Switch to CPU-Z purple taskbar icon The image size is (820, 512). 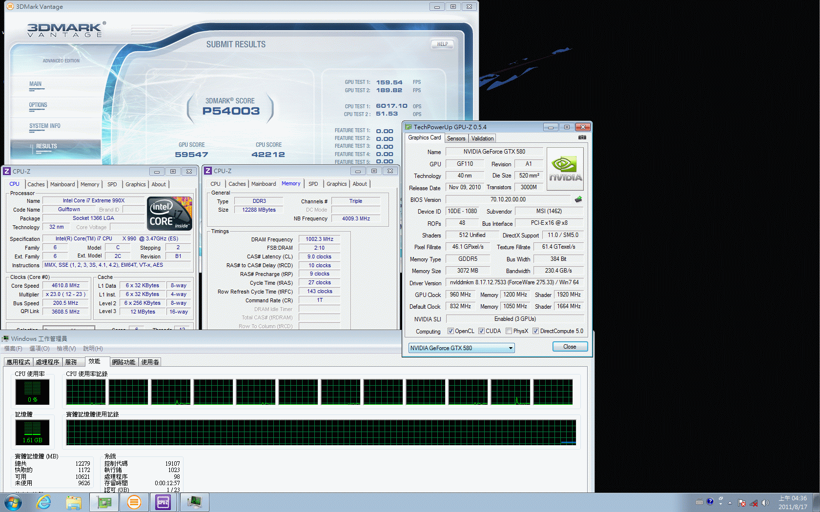pyautogui.click(x=163, y=502)
